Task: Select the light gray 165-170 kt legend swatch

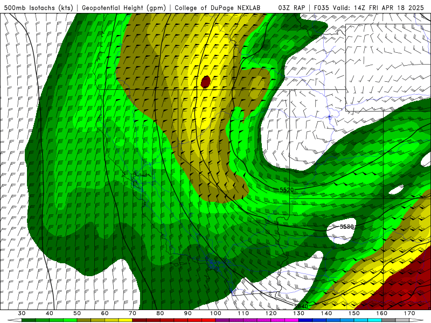Action: 402,320
